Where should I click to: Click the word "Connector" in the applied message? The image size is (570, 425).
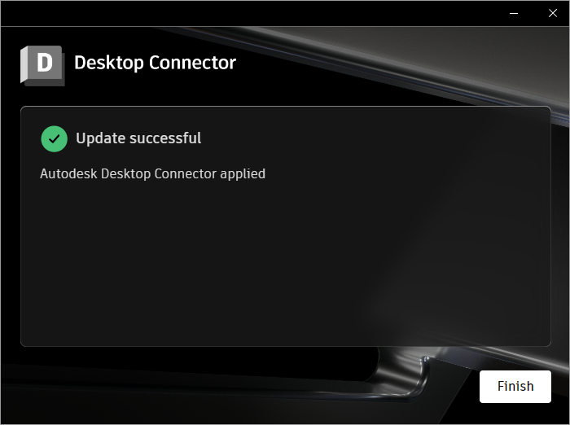186,173
